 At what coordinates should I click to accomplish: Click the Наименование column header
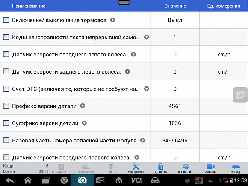[x=29, y=6]
